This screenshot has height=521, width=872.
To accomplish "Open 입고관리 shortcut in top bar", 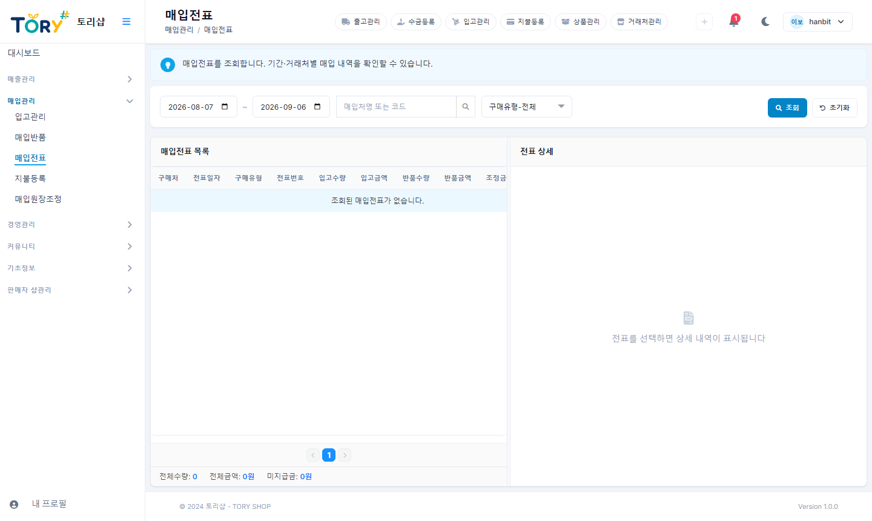I will tap(471, 22).
